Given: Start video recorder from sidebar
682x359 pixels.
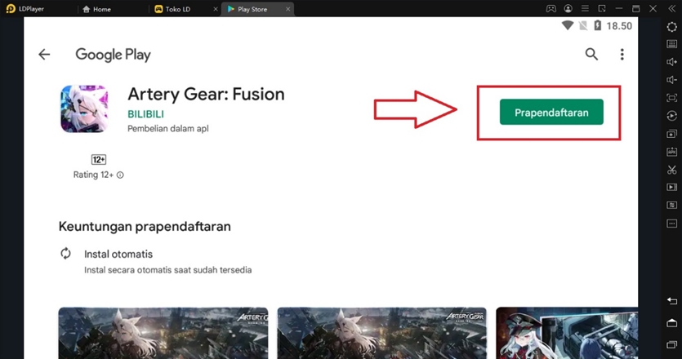Looking at the screenshot, I should click(671, 188).
